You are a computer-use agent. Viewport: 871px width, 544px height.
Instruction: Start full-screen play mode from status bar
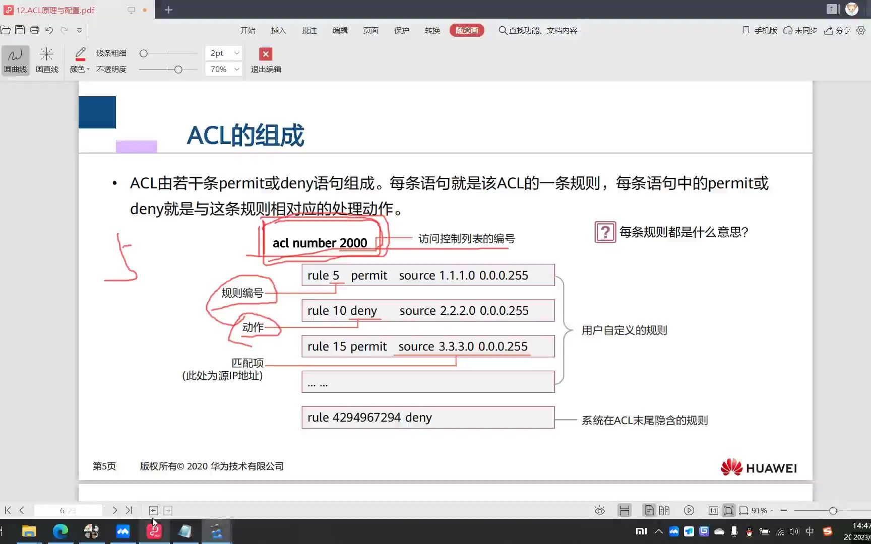pos(689,510)
